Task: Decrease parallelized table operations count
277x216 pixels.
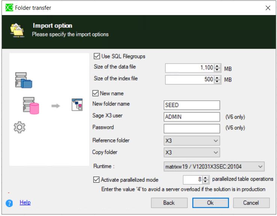Action: [x=205, y=181]
